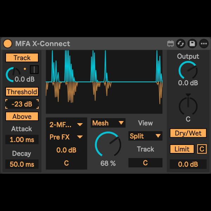Screen dimensions: 211x211
Task: Save the device preset with disk icon
Action: tap(192, 44)
